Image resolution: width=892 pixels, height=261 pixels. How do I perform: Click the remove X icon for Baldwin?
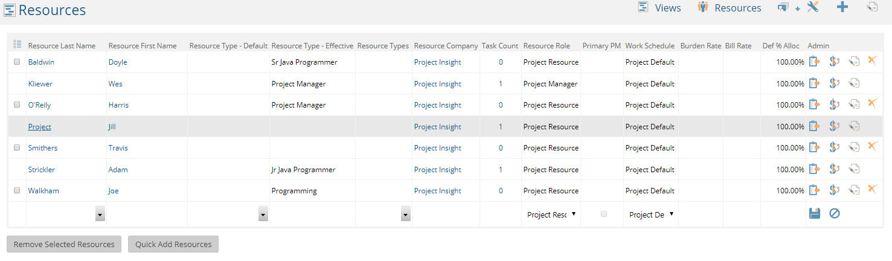pos(872,61)
